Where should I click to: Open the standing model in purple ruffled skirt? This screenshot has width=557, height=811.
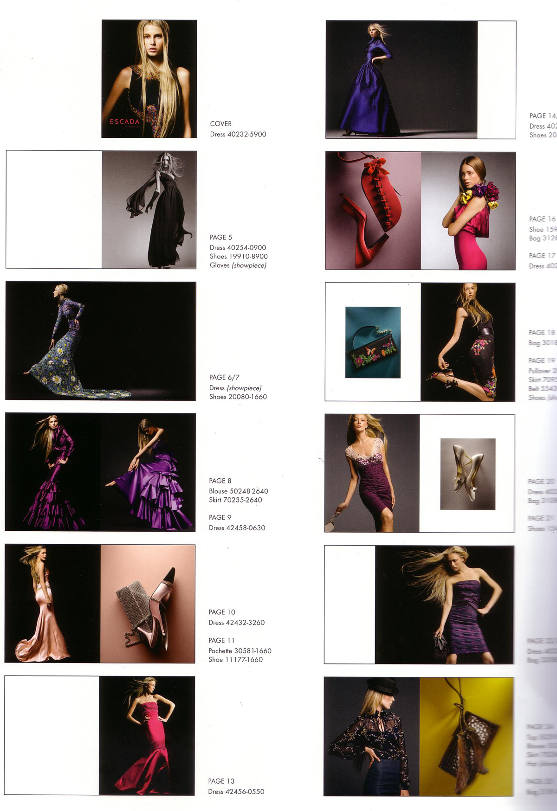52,472
